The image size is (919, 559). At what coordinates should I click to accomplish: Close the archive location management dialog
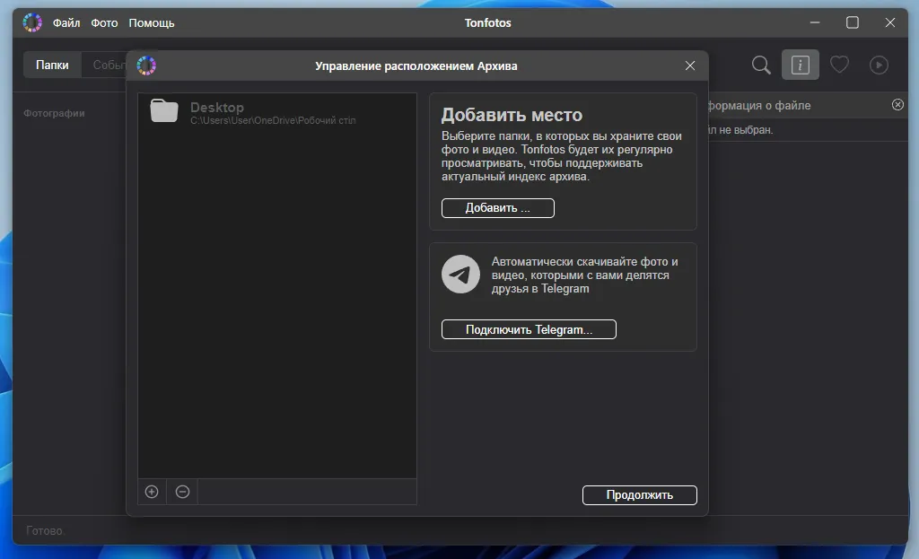(690, 66)
